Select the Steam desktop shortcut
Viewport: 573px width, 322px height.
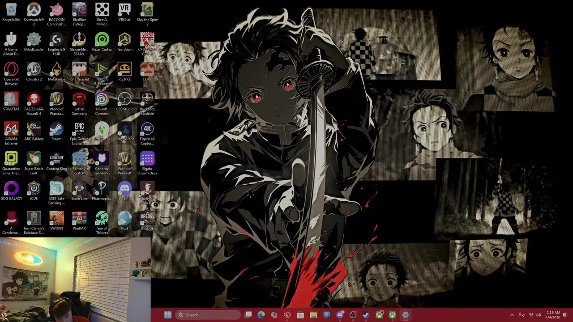click(x=56, y=131)
